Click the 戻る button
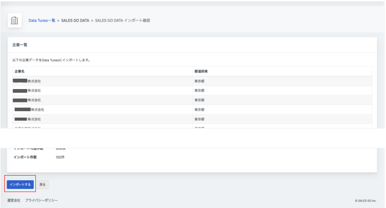386x208 pixels. pyautogui.click(x=43, y=184)
